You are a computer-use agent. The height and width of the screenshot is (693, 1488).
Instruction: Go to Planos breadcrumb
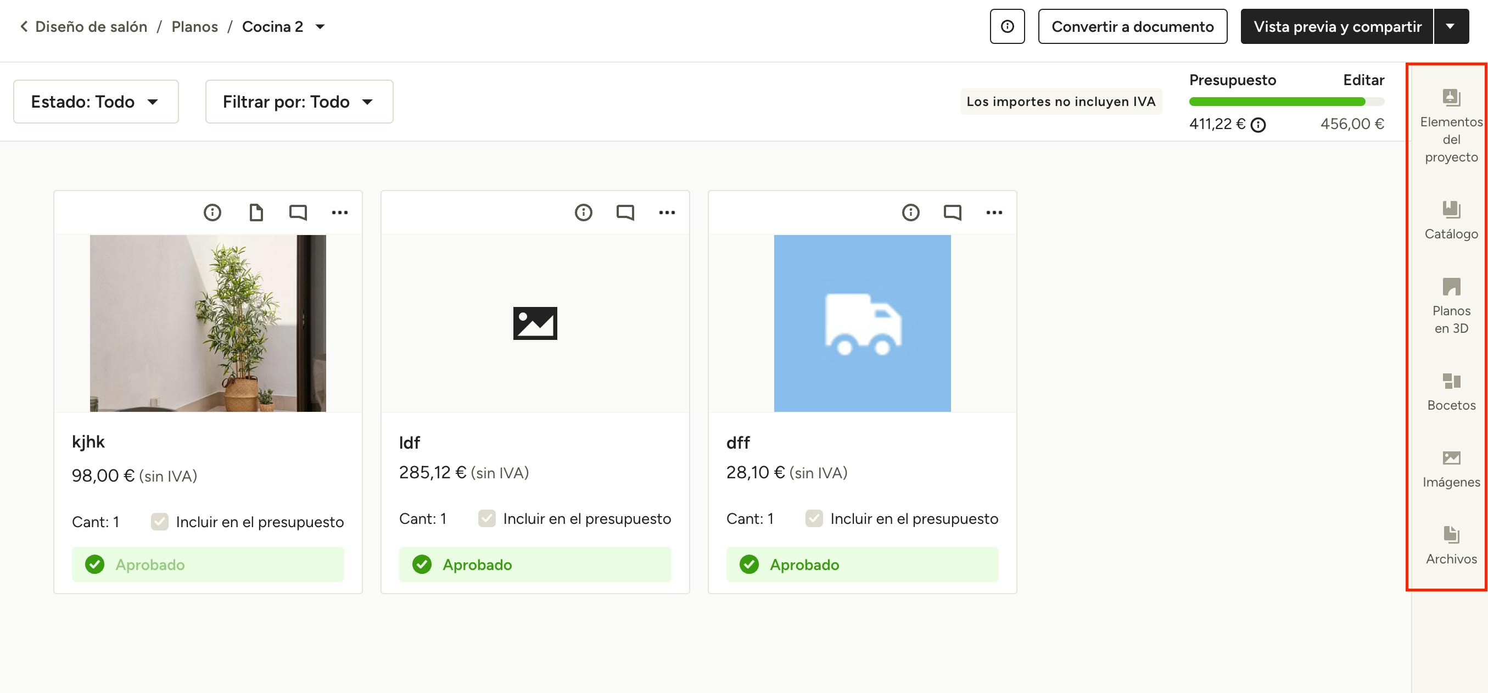click(195, 26)
